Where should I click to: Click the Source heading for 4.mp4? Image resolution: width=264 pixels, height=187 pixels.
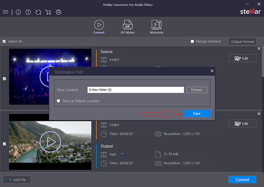click(x=106, y=51)
